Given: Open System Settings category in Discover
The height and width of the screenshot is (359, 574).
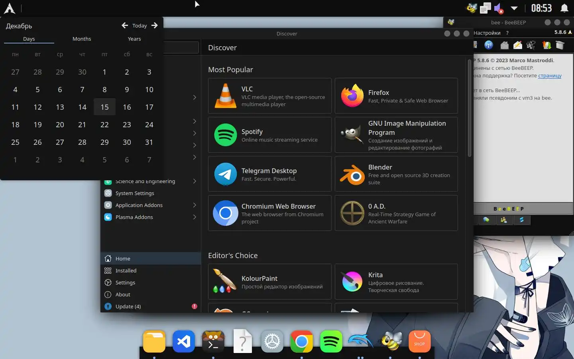Looking at the screenshot, I should pyautogui.click(x=151, y=193).
